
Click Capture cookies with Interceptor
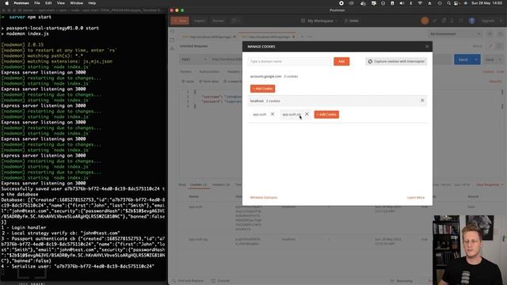point(396,62)
